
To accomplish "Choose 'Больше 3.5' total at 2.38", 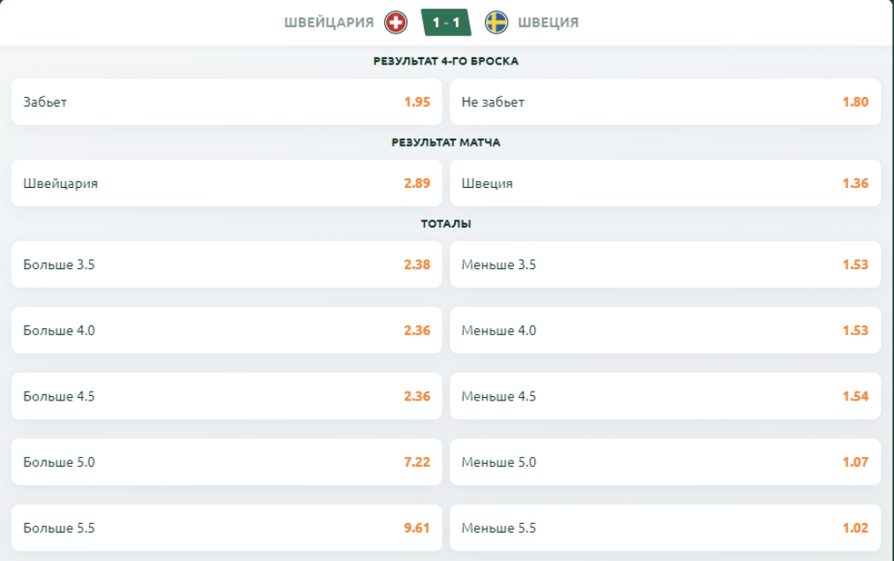I will (x=227, y=265).
